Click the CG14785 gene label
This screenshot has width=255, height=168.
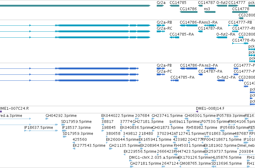point(178,3)
